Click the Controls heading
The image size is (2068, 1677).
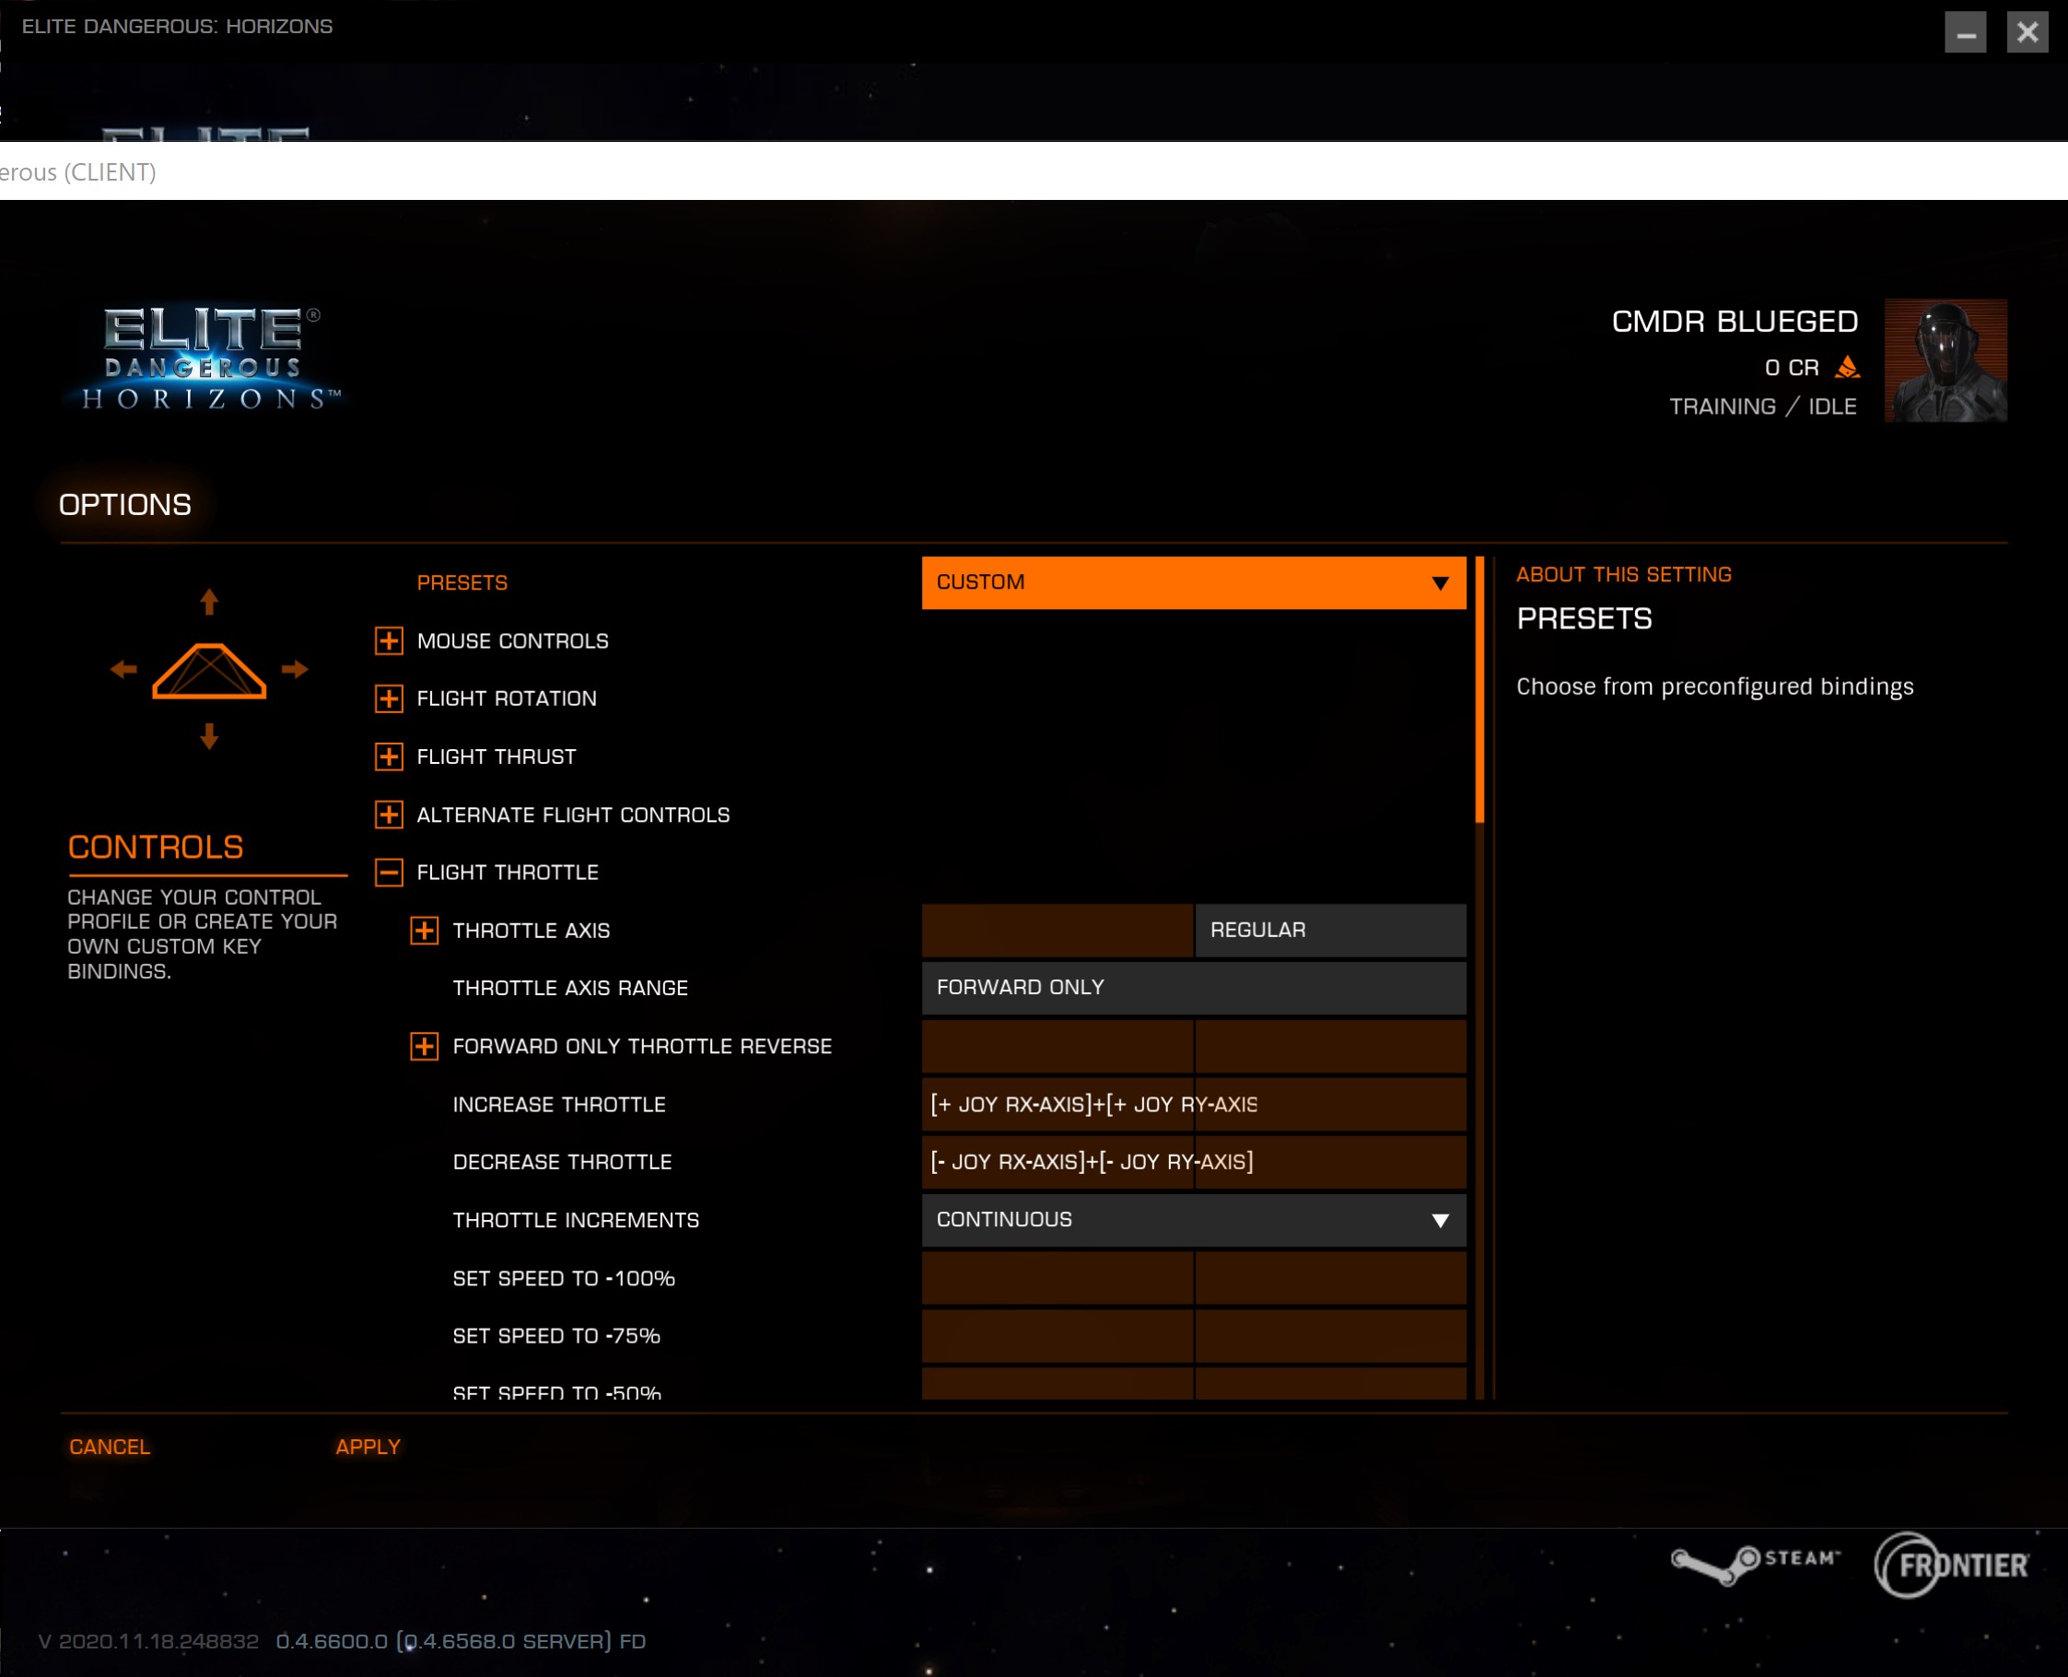coord(156,847)
